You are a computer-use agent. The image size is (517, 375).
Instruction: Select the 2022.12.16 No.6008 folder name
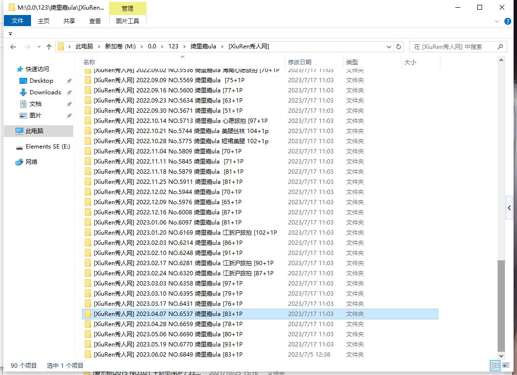pos(167,212)
